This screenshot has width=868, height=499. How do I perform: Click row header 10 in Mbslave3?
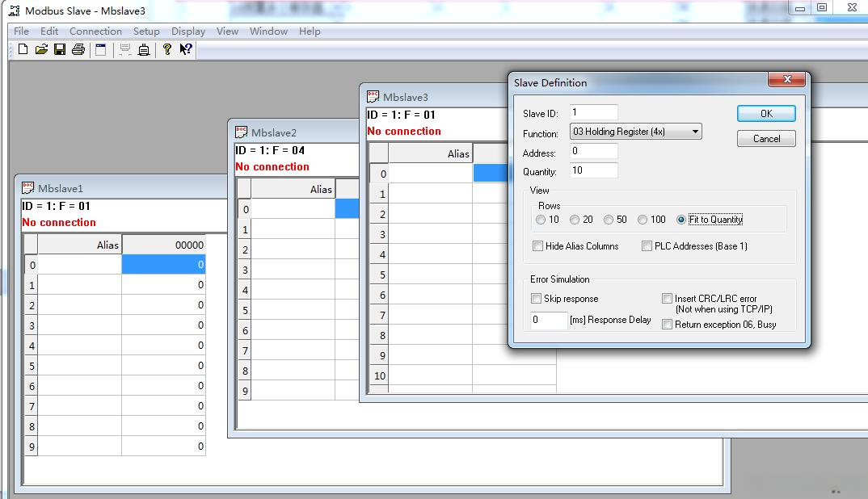379,375
